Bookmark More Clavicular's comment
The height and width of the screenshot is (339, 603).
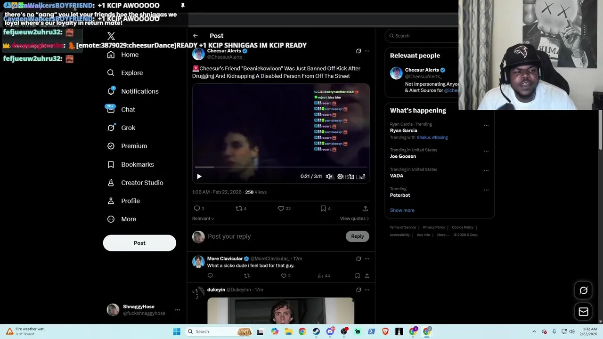coord(358,276)
